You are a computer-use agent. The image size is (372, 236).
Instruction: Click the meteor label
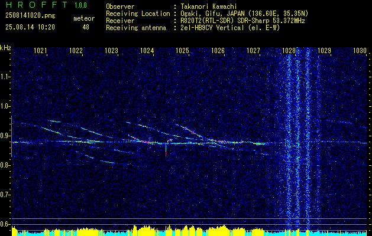(84, 18)
